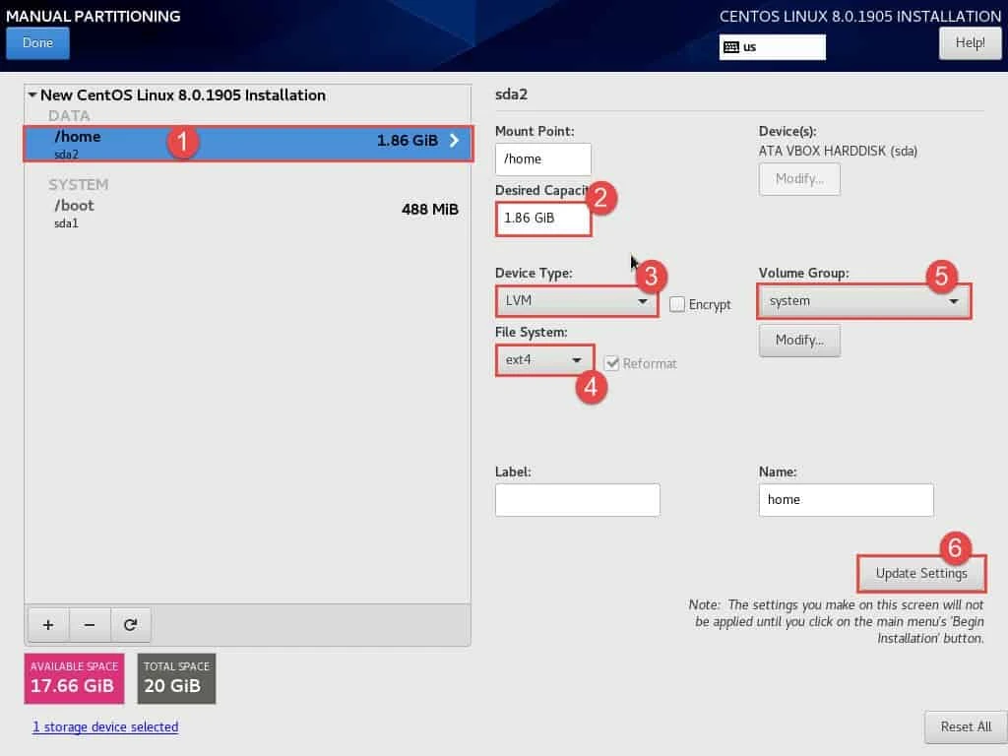This screenshot has width=1008, height=756.
Task: Open the File System dropdown showing ext4
Action: (x=544, y=360)
